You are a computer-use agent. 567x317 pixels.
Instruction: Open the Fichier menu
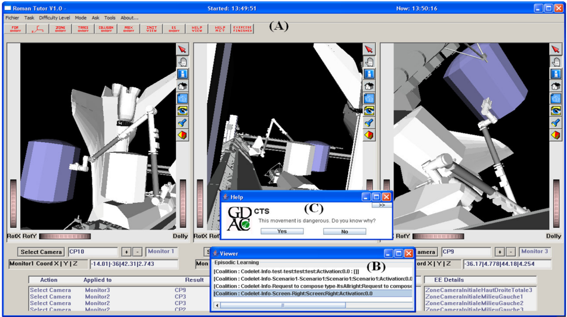point(13,18)
